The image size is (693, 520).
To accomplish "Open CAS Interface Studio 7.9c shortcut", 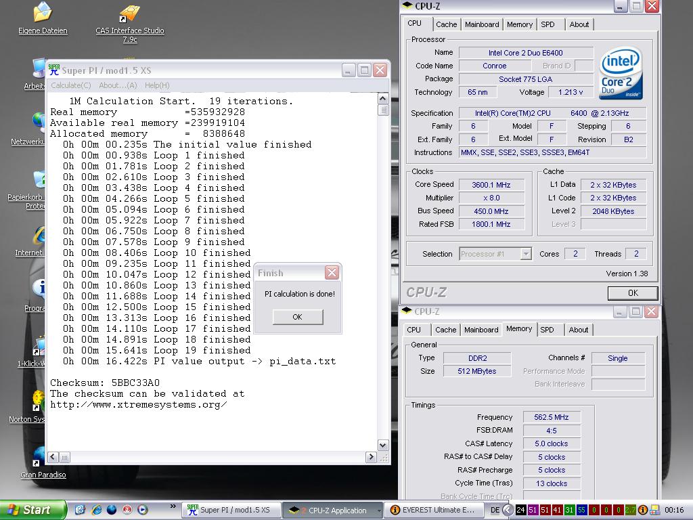I will click(x=129, y=14).
